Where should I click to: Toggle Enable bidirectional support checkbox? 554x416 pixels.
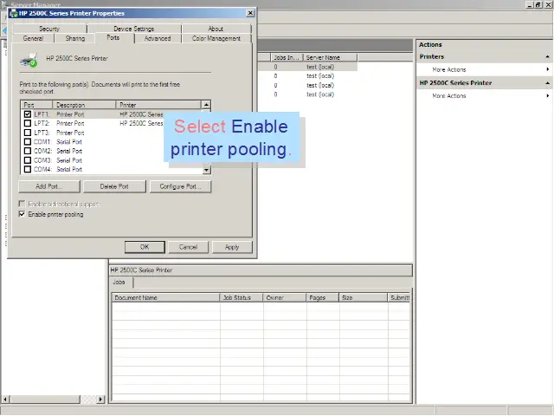pos(22,205)
